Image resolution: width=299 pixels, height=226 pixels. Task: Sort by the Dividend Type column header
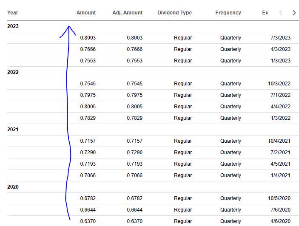coord(174,13)
